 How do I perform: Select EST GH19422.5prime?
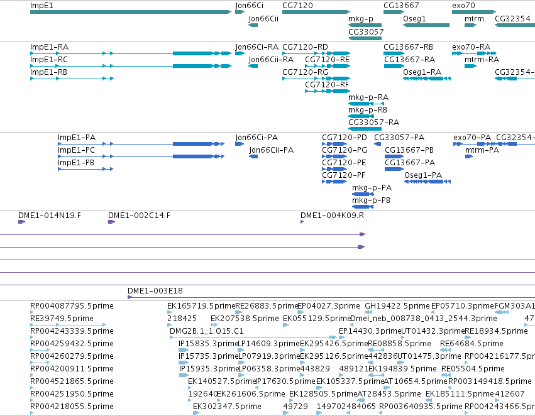368,312
